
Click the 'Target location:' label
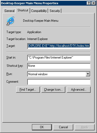click(16, 39)
